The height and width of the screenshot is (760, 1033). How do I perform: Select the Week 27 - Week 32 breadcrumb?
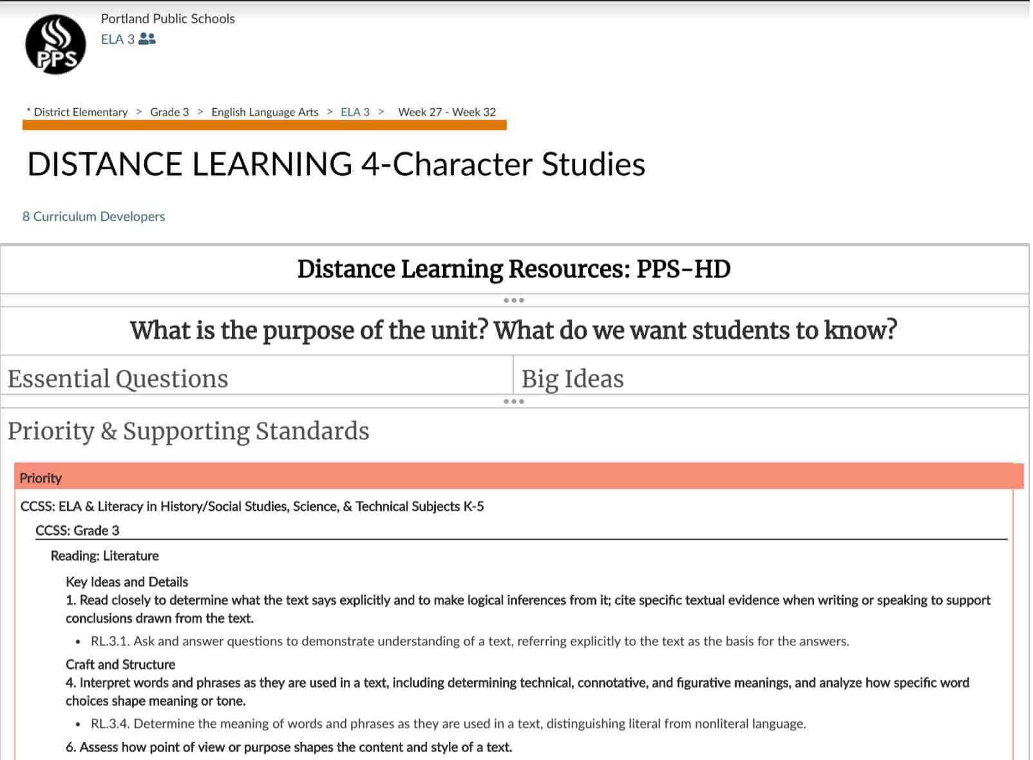(447, 112)
